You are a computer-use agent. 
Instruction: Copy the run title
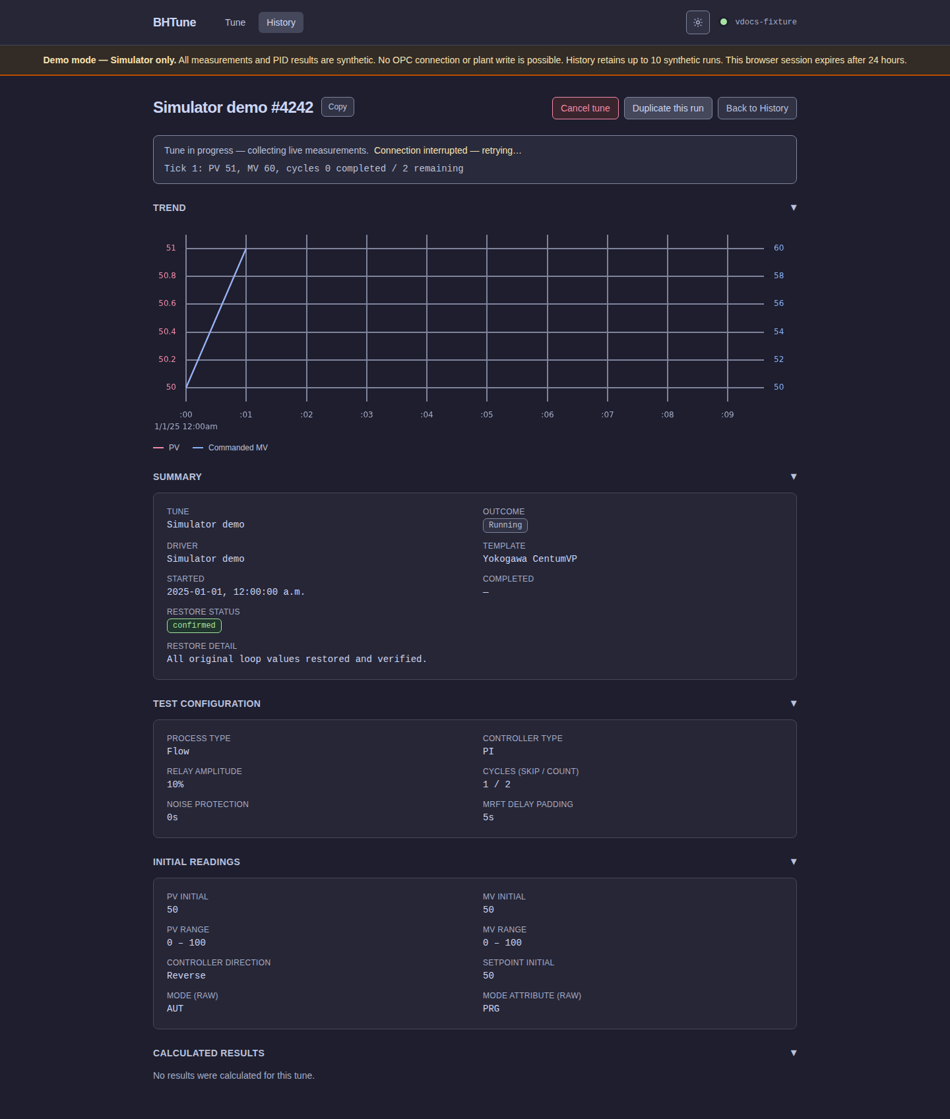point(338,107)
